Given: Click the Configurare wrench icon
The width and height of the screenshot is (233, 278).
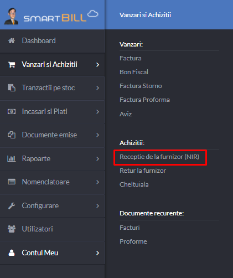Looking at the screenshot, I should tap(12, 205).
